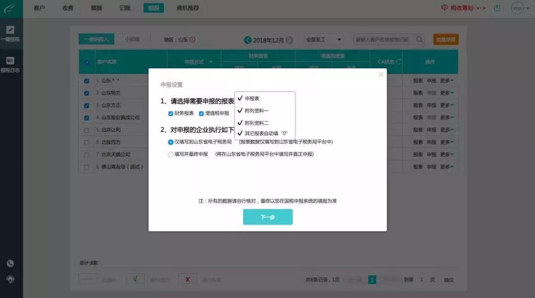Click the leaf logo in top-left corner

tap(11, 7)
